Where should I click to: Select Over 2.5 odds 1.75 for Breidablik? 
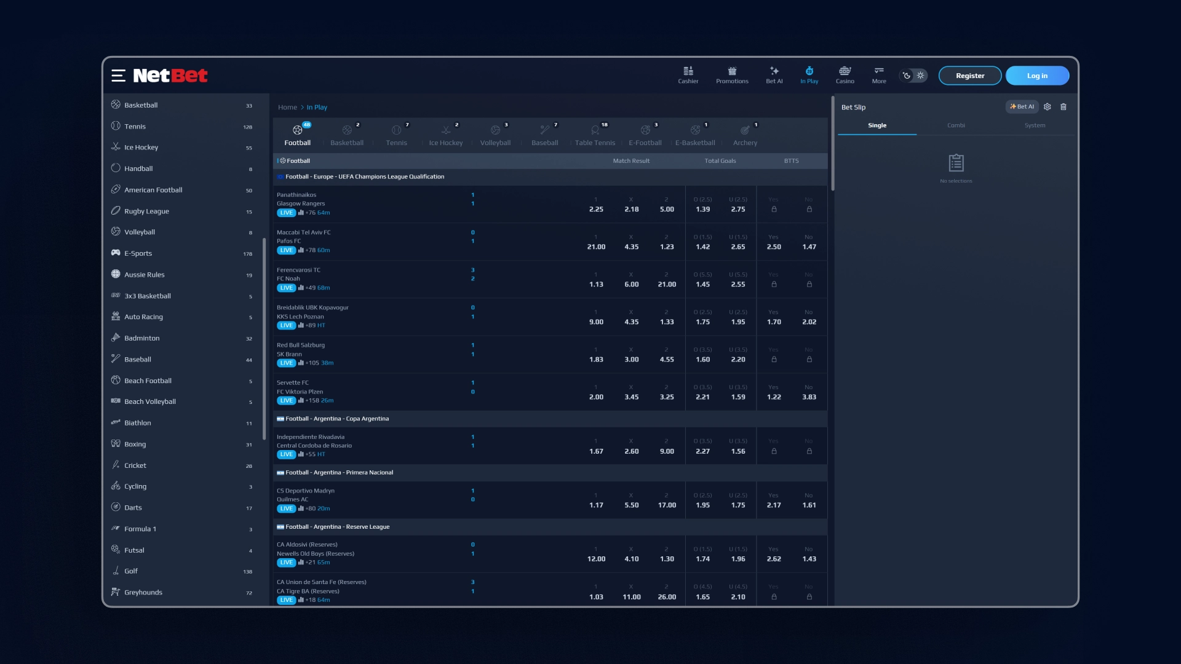pos(702,317)
